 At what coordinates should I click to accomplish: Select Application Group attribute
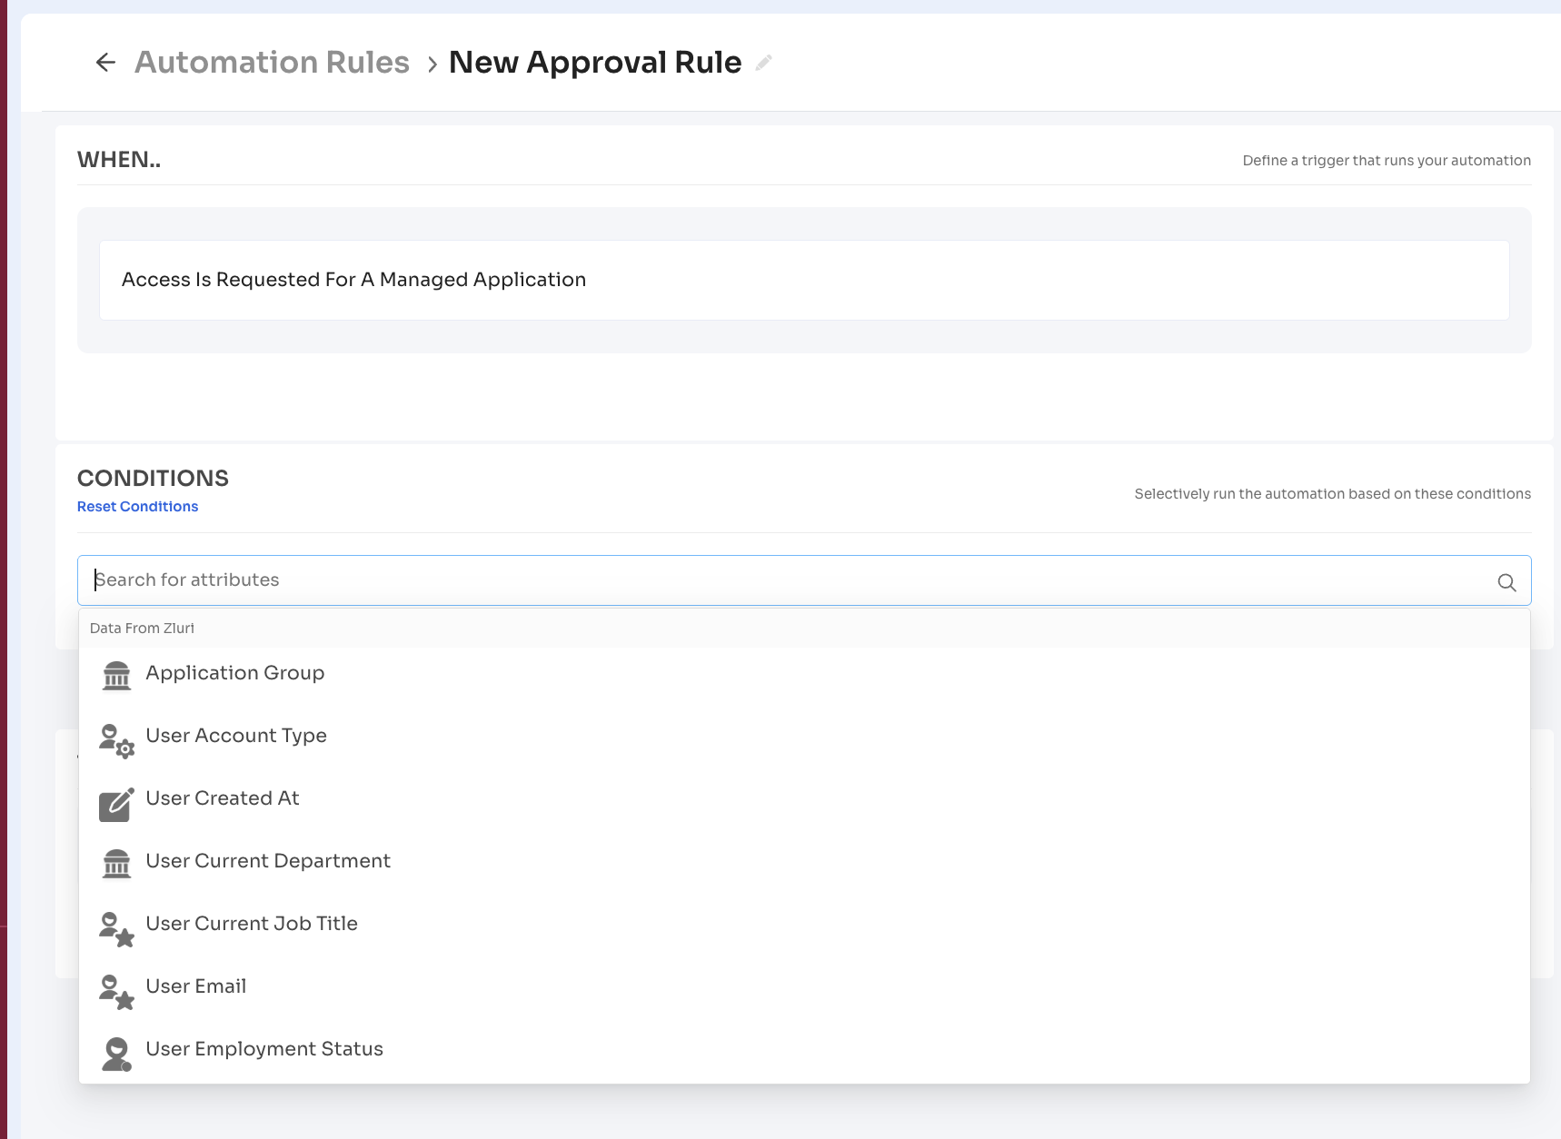coord(804,673)
